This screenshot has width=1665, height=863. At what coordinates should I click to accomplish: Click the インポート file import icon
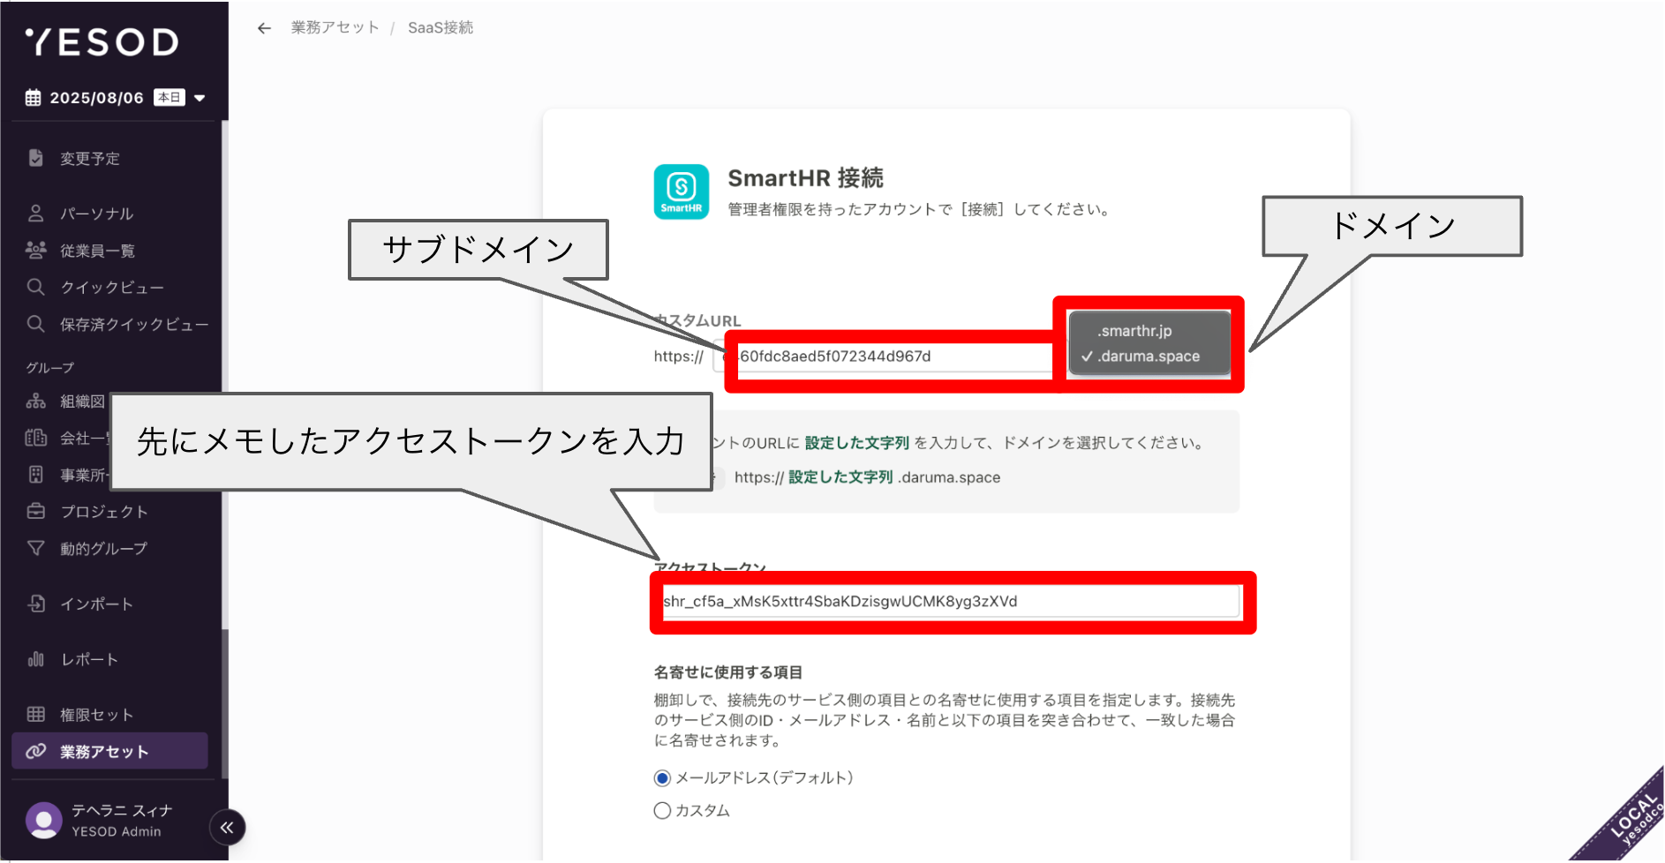[35, 604]
